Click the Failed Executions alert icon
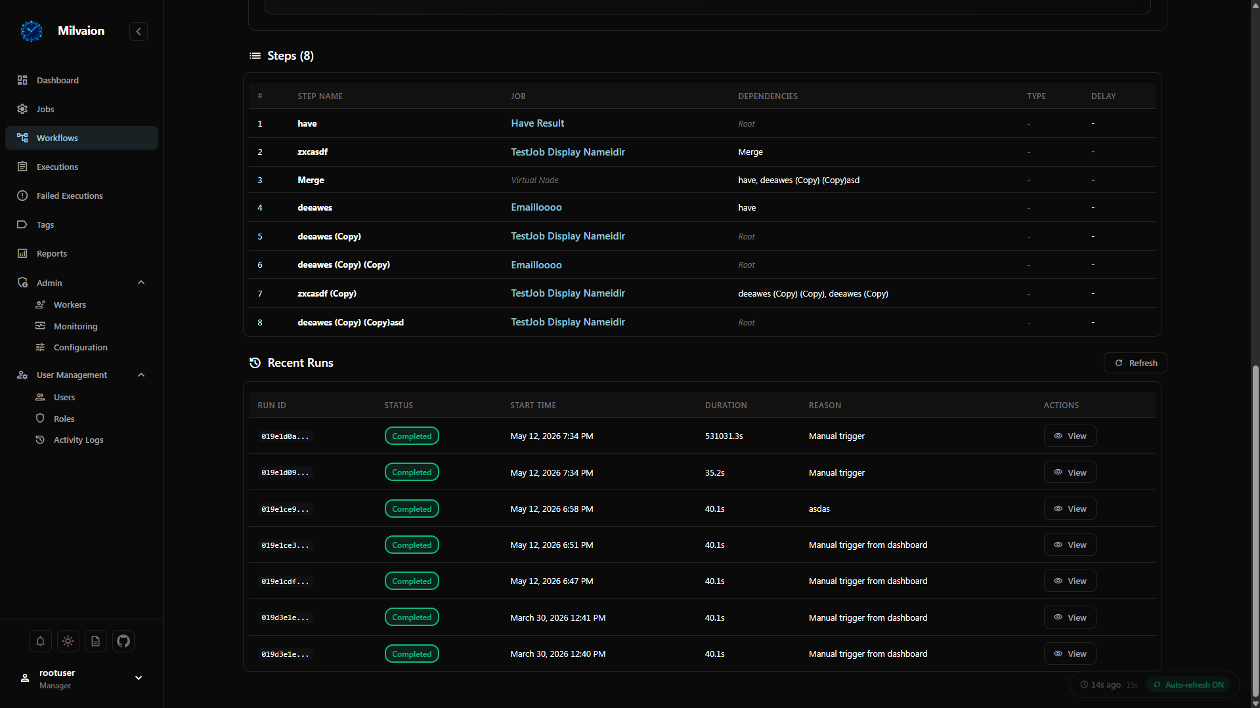Viewport: 1260px width, 708px height. pos(22,196)
